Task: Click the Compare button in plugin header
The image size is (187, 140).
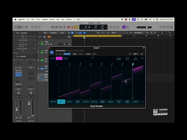Action: [x=67, y=54]
